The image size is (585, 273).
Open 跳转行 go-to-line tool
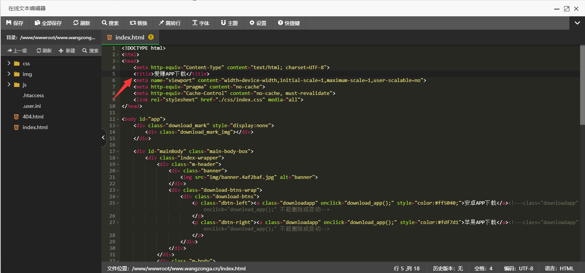(x=170, y=23)
